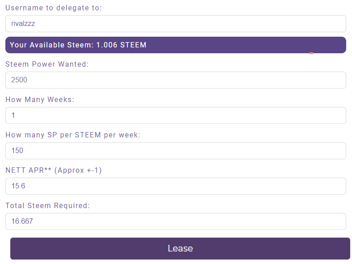Click the "How many SP per STEEM per week:" label
Viewport: 352px width, 264px height.
[x=73, y=135]
